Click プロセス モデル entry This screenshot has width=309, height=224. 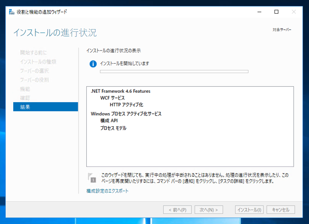coord(113,128)
